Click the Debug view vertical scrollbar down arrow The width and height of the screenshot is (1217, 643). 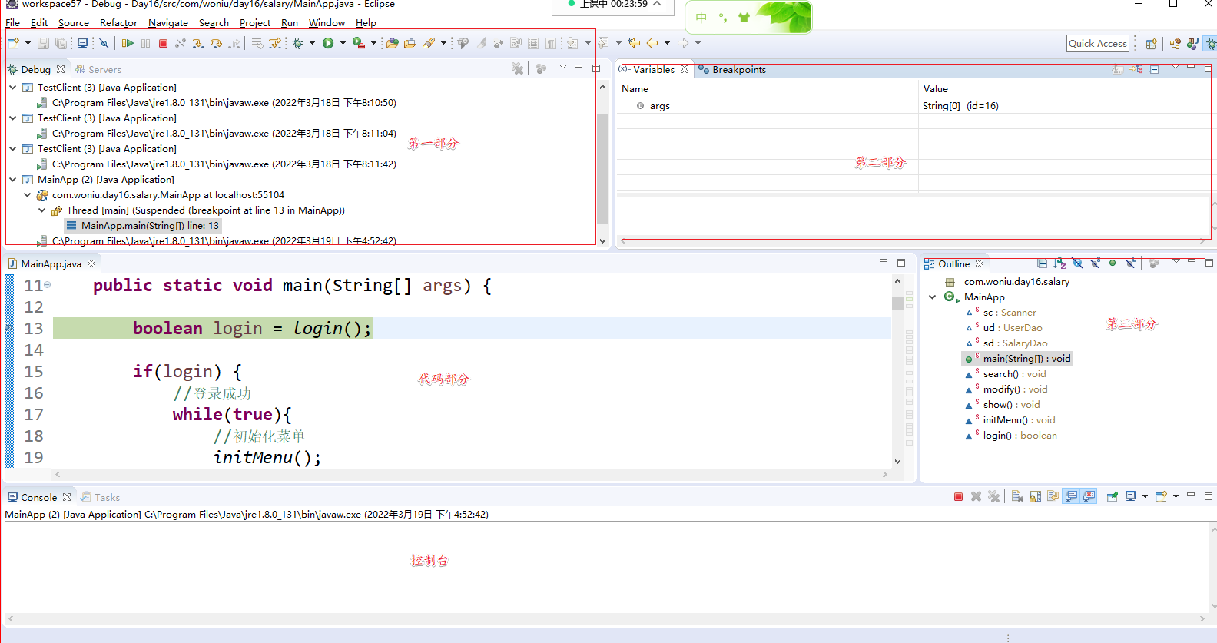[602, 240]
